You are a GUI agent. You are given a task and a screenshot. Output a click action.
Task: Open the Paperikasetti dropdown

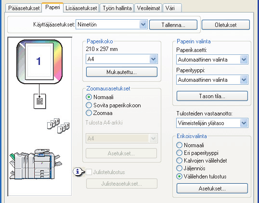coord(212,60)
